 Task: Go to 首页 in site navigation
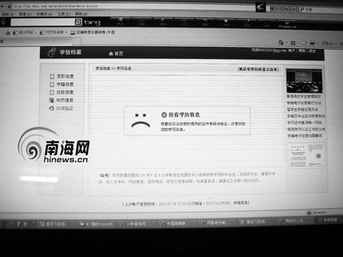(x=119, y=53)
